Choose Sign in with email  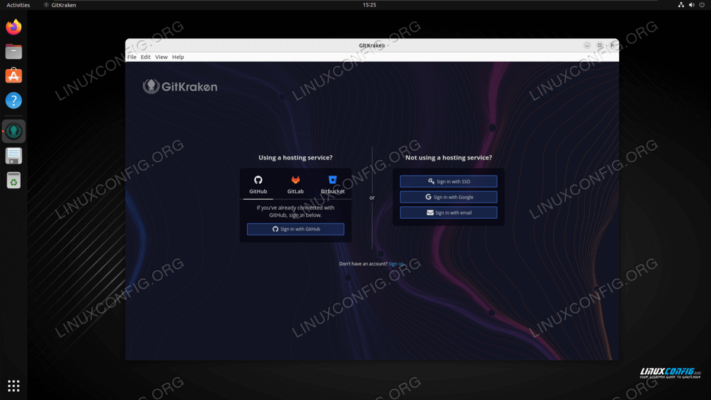pos(449,212)
